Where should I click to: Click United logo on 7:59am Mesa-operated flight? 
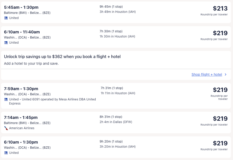click(x=6, y=99)
